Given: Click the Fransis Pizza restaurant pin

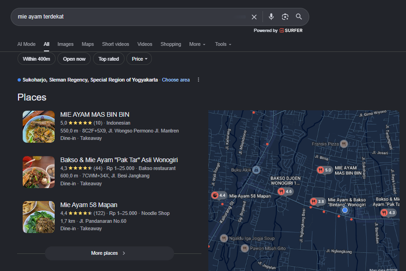Looking at the screenshot, I should [x=344, y=144].
